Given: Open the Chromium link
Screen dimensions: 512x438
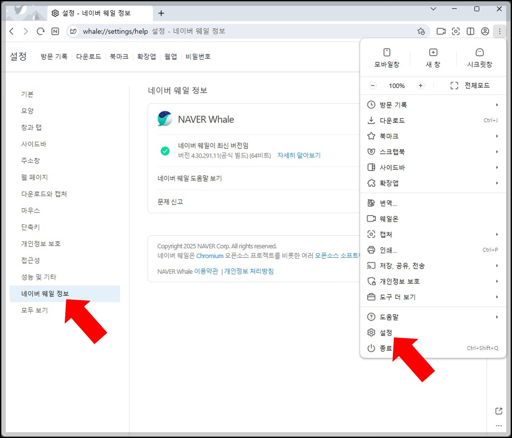Looking at the screenshot, I should (x=210, y=256).
